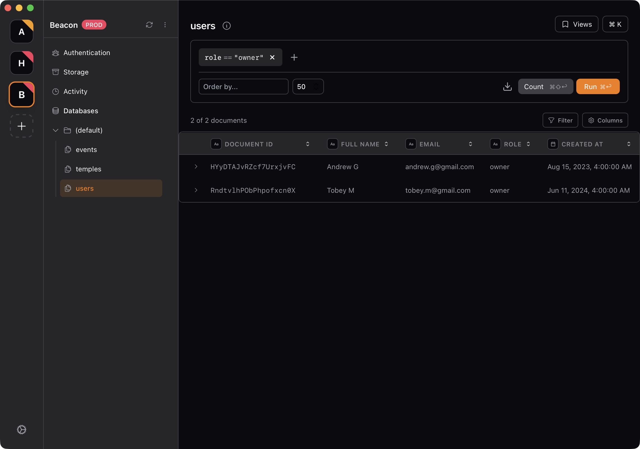Click the Databases stack icon

(x=56, y=111)
